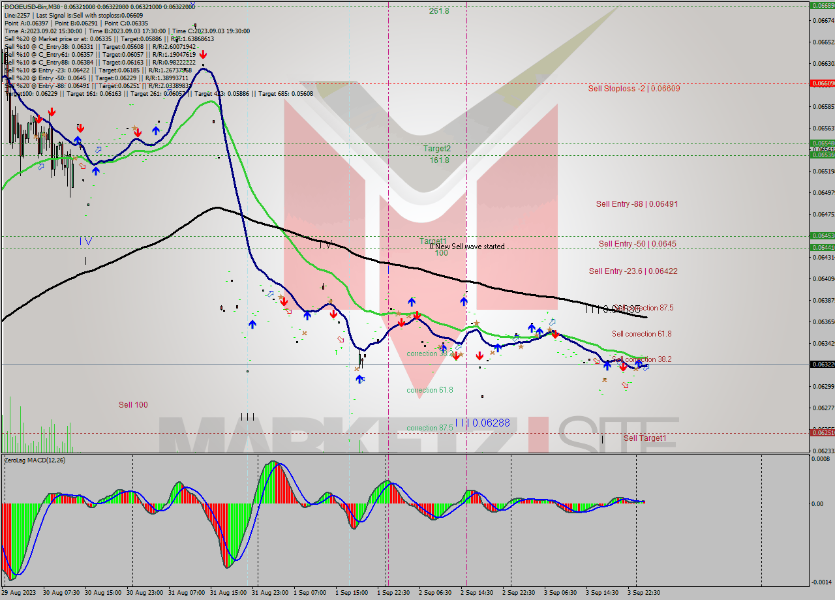
Task: Click the red 0.06251 price axis tag
Action: coord(822,432)
